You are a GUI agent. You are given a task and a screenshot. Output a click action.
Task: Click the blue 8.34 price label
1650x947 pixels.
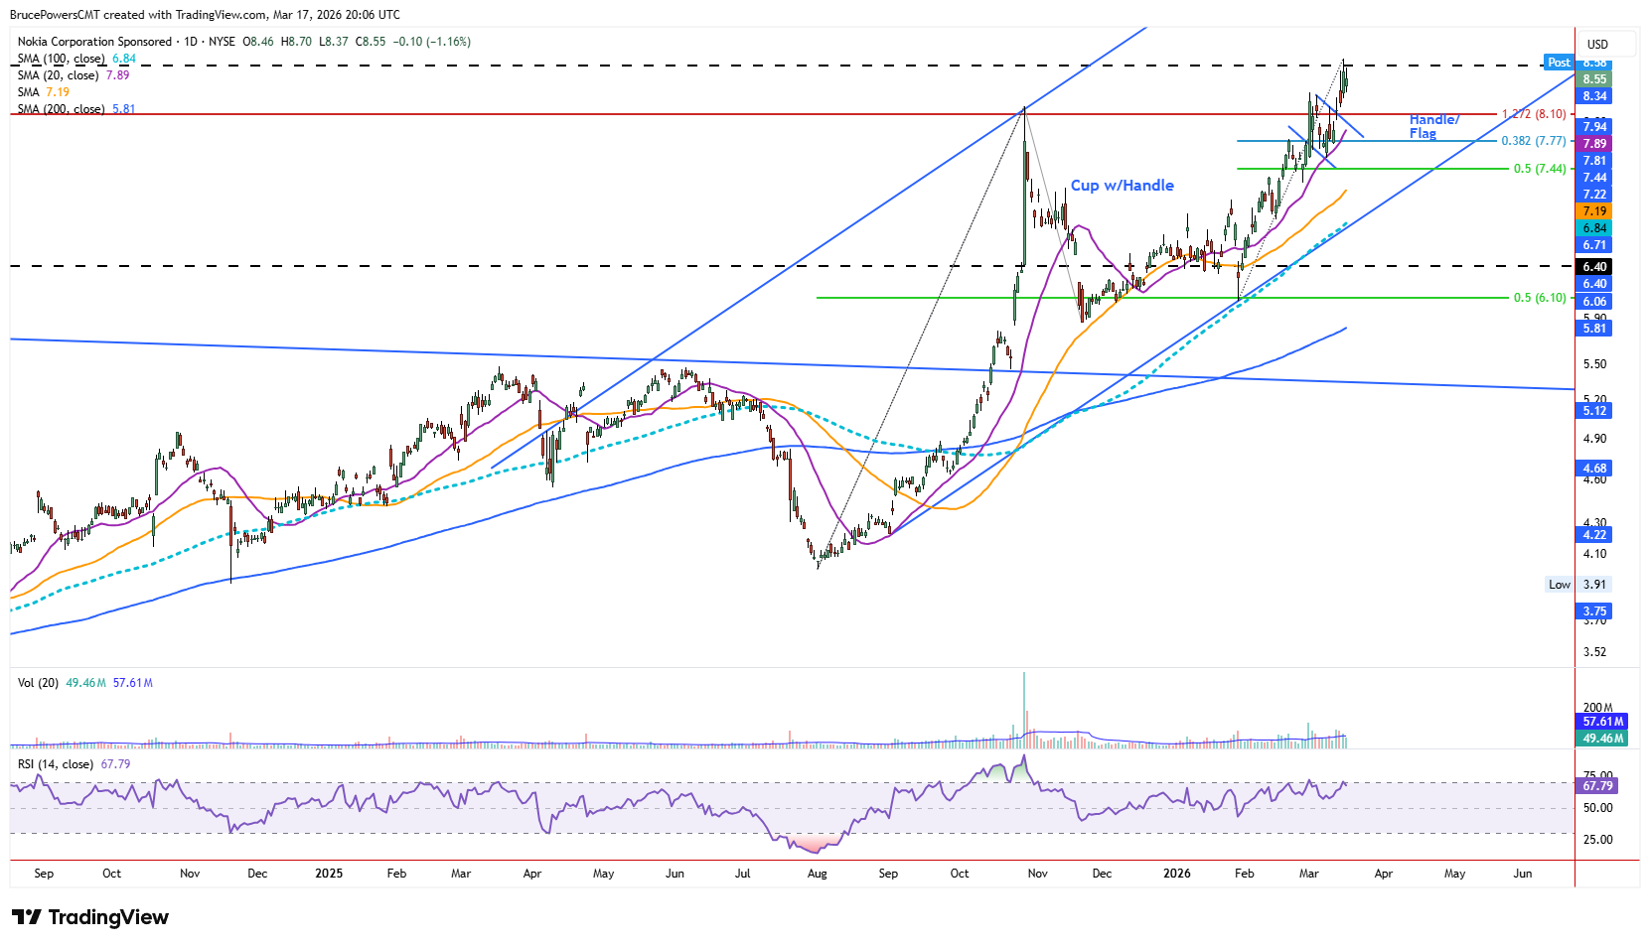pyautogui.click(x=1594, y=96)
